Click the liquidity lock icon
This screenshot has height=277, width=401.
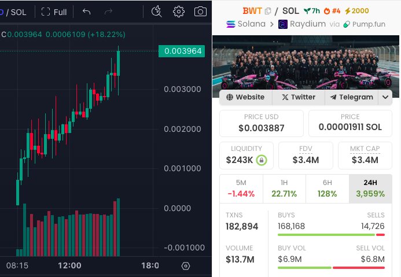coord(262,160)
